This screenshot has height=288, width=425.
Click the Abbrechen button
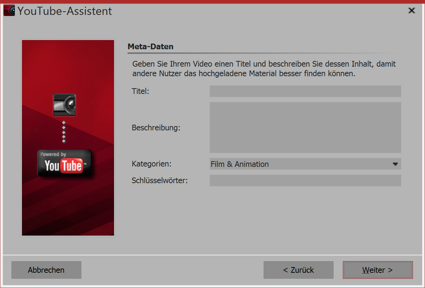coord(46,270)
